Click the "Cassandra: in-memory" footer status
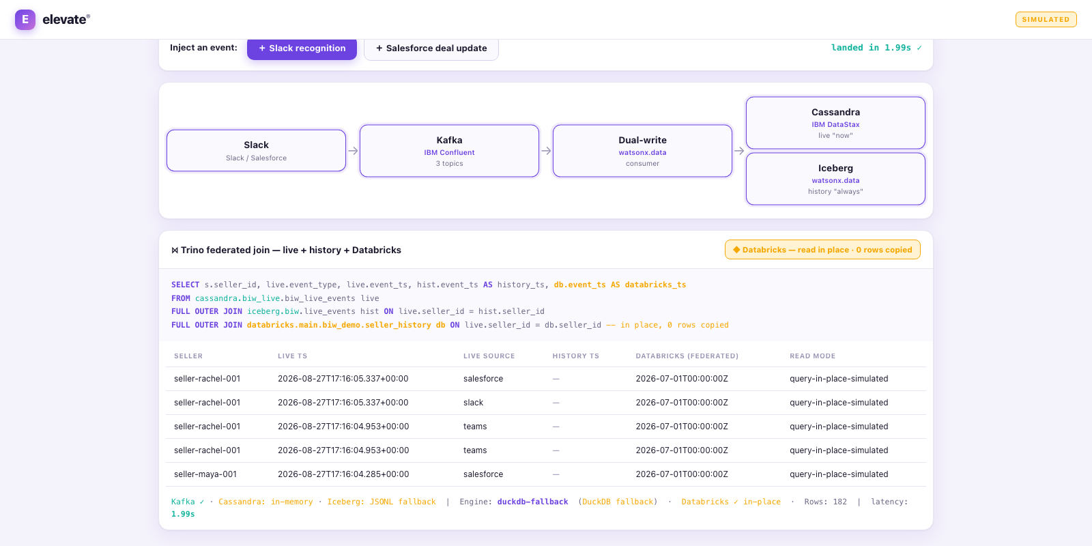 [x=265, y=502]
